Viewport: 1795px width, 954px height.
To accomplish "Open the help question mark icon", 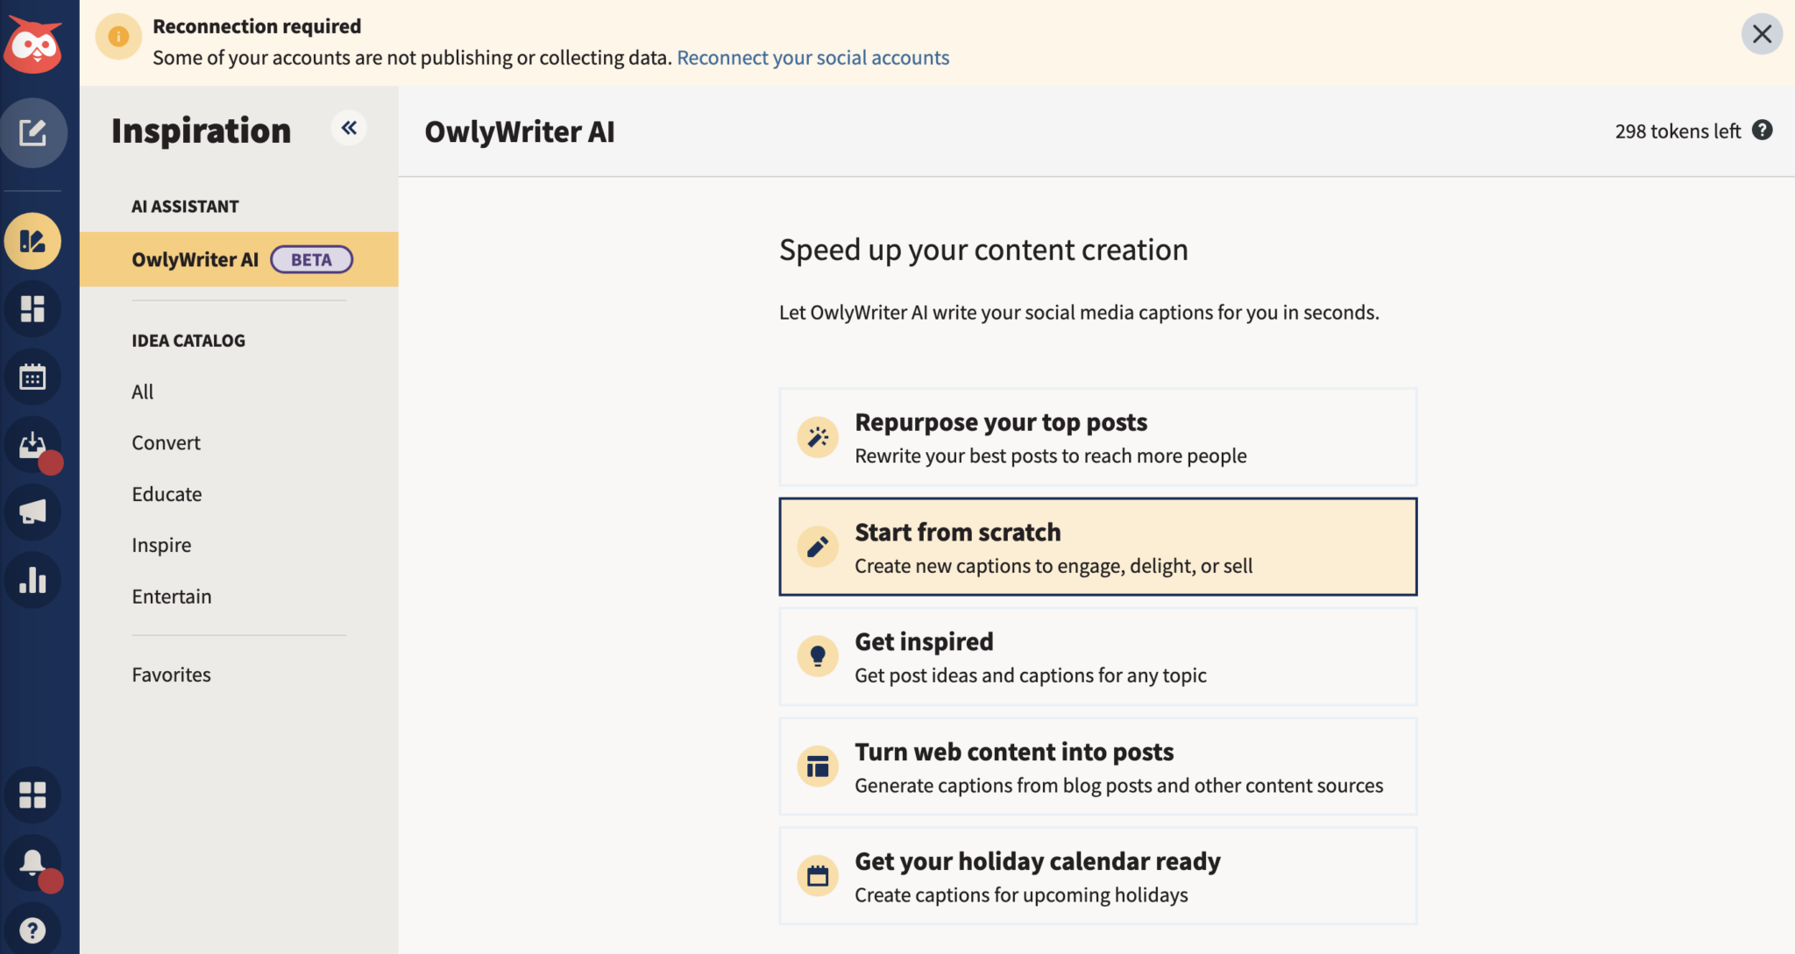I will click(33, 929).
